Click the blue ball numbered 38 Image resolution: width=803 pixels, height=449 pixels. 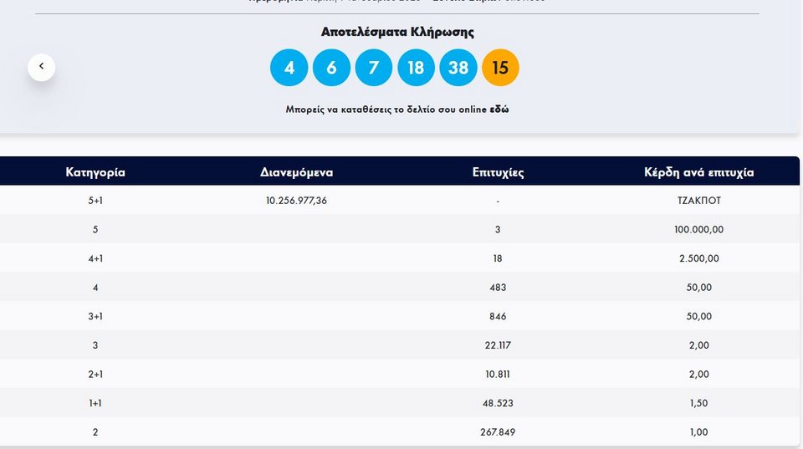point(458,68)
